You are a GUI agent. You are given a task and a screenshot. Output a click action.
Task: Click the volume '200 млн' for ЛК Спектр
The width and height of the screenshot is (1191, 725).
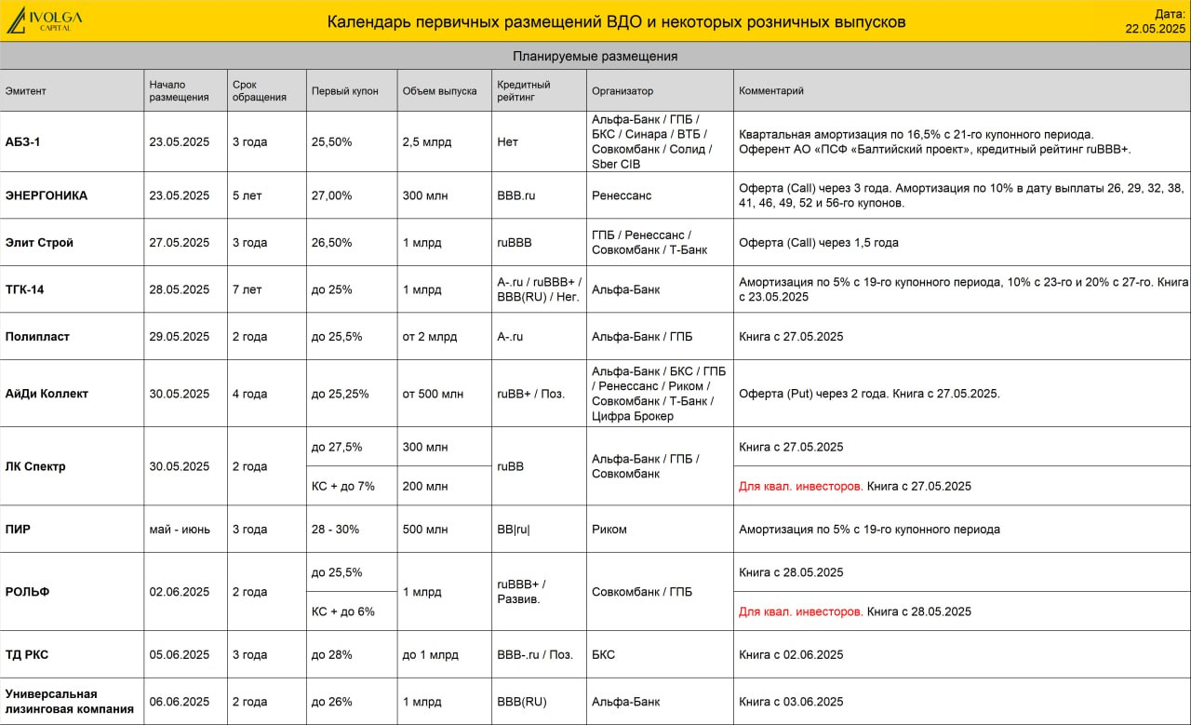click(424, 486)
